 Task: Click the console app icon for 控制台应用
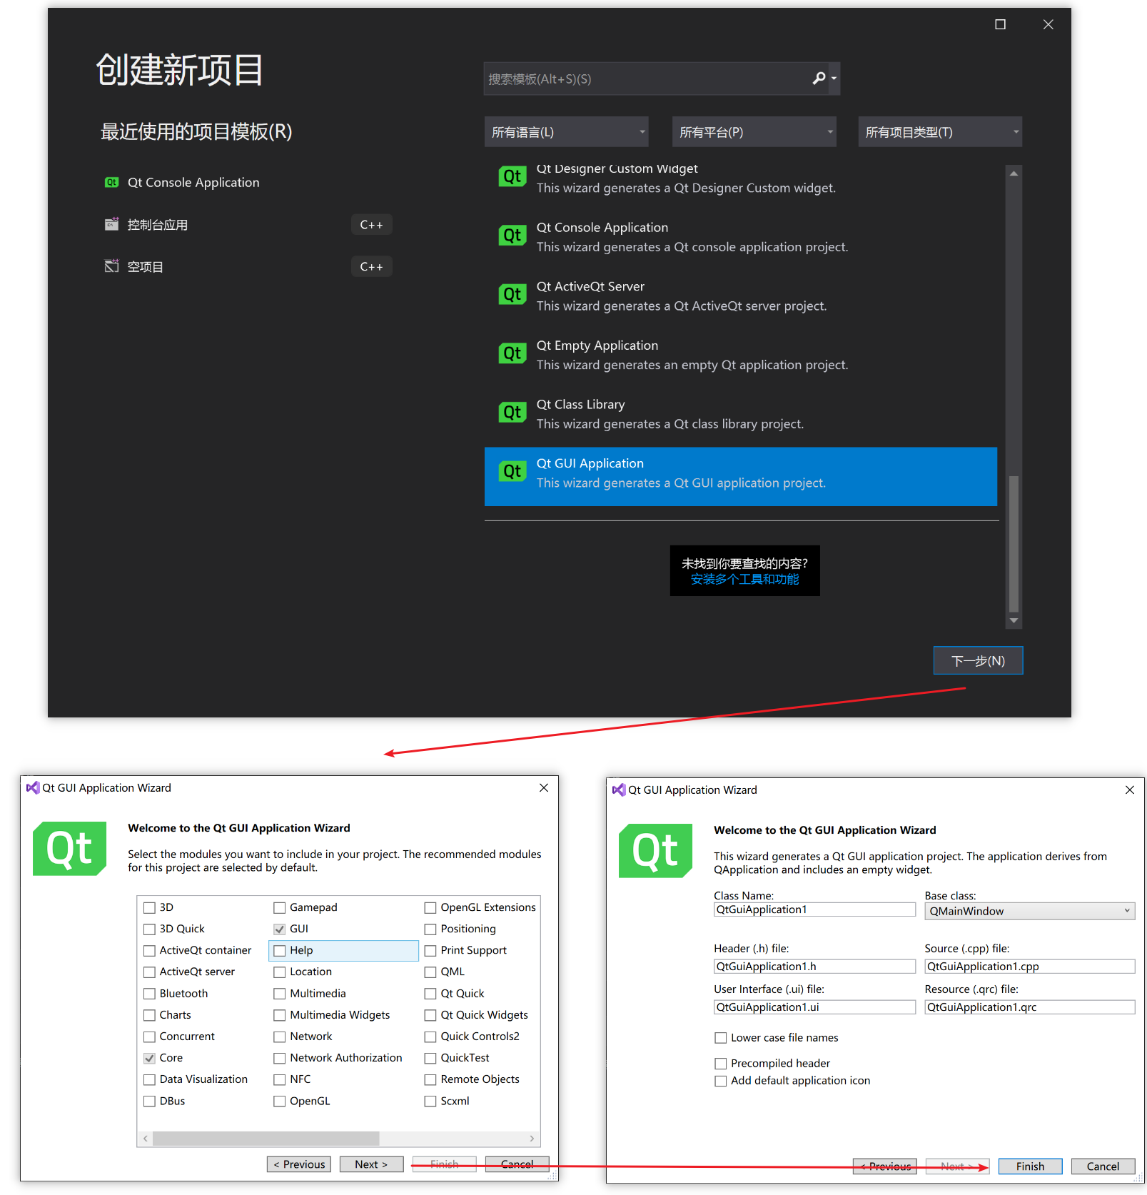pyautogui.click(x=111, y=225)
